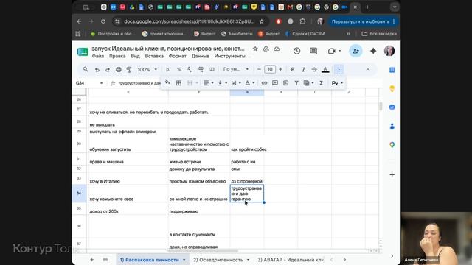
Task: Decrease decimal places
Action: pos(190,69)
